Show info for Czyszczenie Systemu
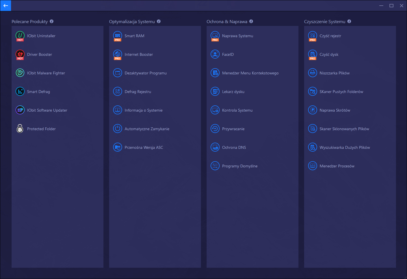 pyautogui.click(x=349, y=21)
